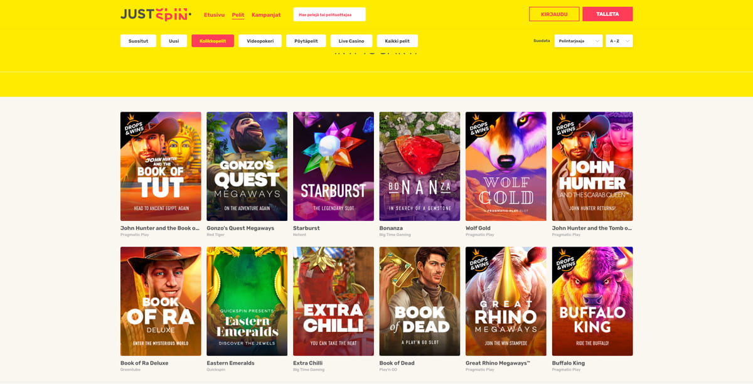The image size is (753, 384).
Task: Select the Kolikkopelit category tab
Action: coord(213,41)
